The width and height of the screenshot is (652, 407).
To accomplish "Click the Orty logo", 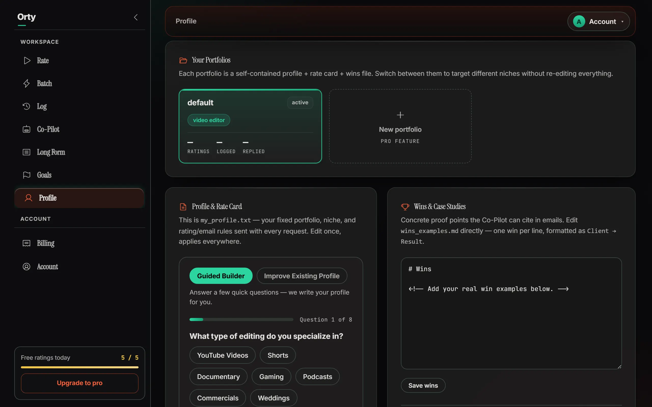I will (x=26, y=17).
